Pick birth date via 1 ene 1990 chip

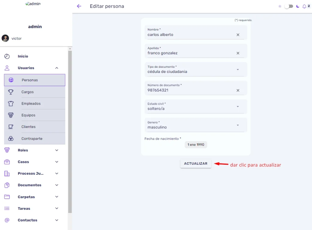(x=196, y=145)
